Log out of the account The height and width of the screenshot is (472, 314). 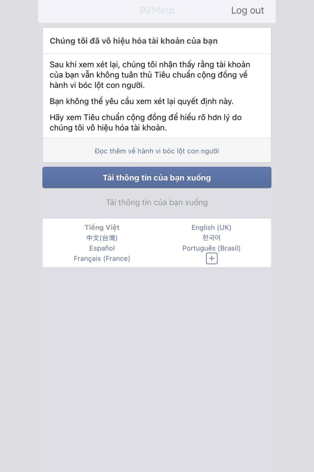(x=248, y=10)
